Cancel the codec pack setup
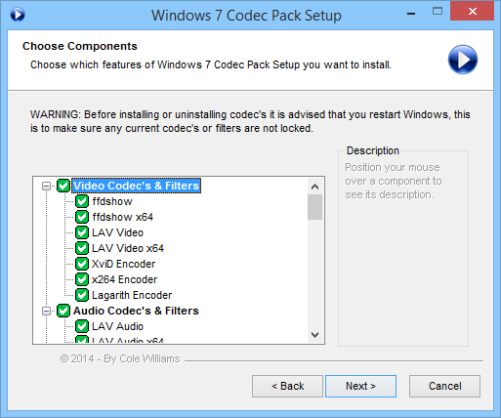501x418 pixels. (x=444, y=386)
